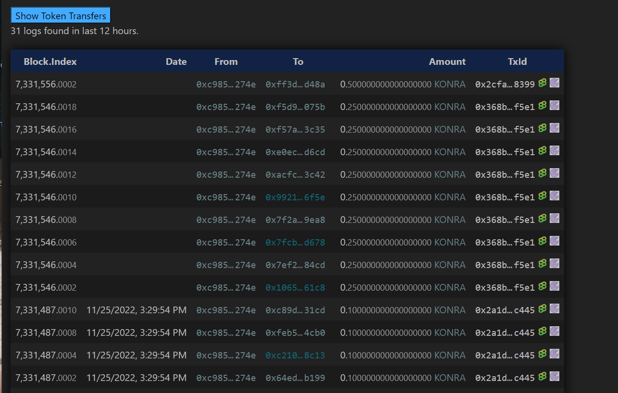Click green knot icon in row 7,331,546.0018
This screenshot has width=618, height=393.
pyautogui.click(x=542, y=105)
